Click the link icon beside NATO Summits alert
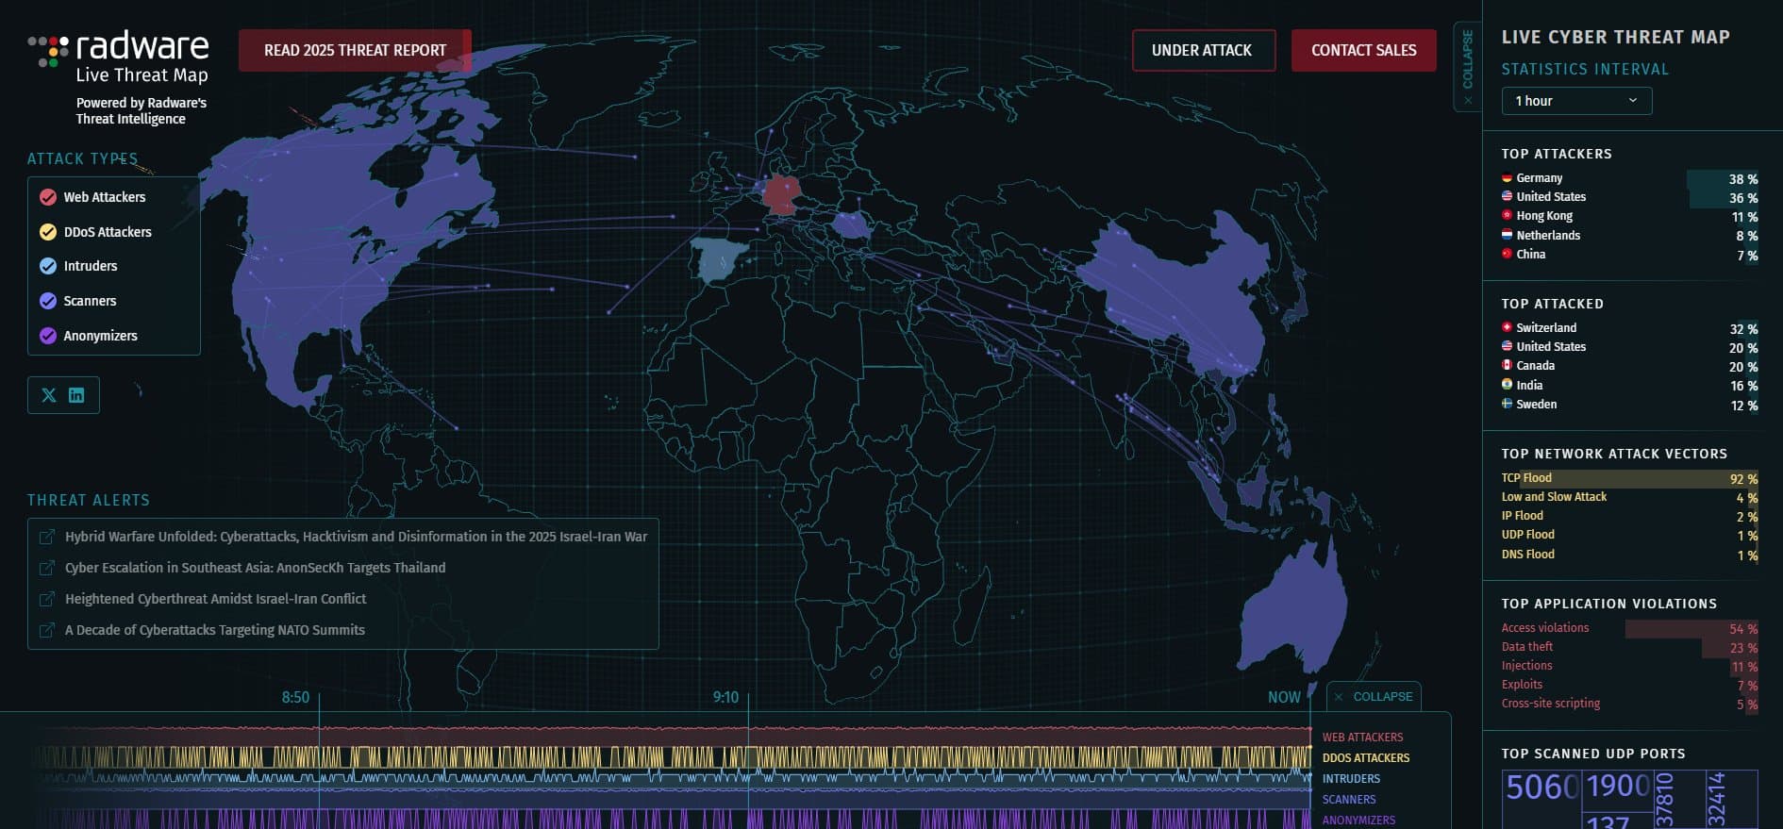Screen dimensions: 1783x829 (45, 630)
